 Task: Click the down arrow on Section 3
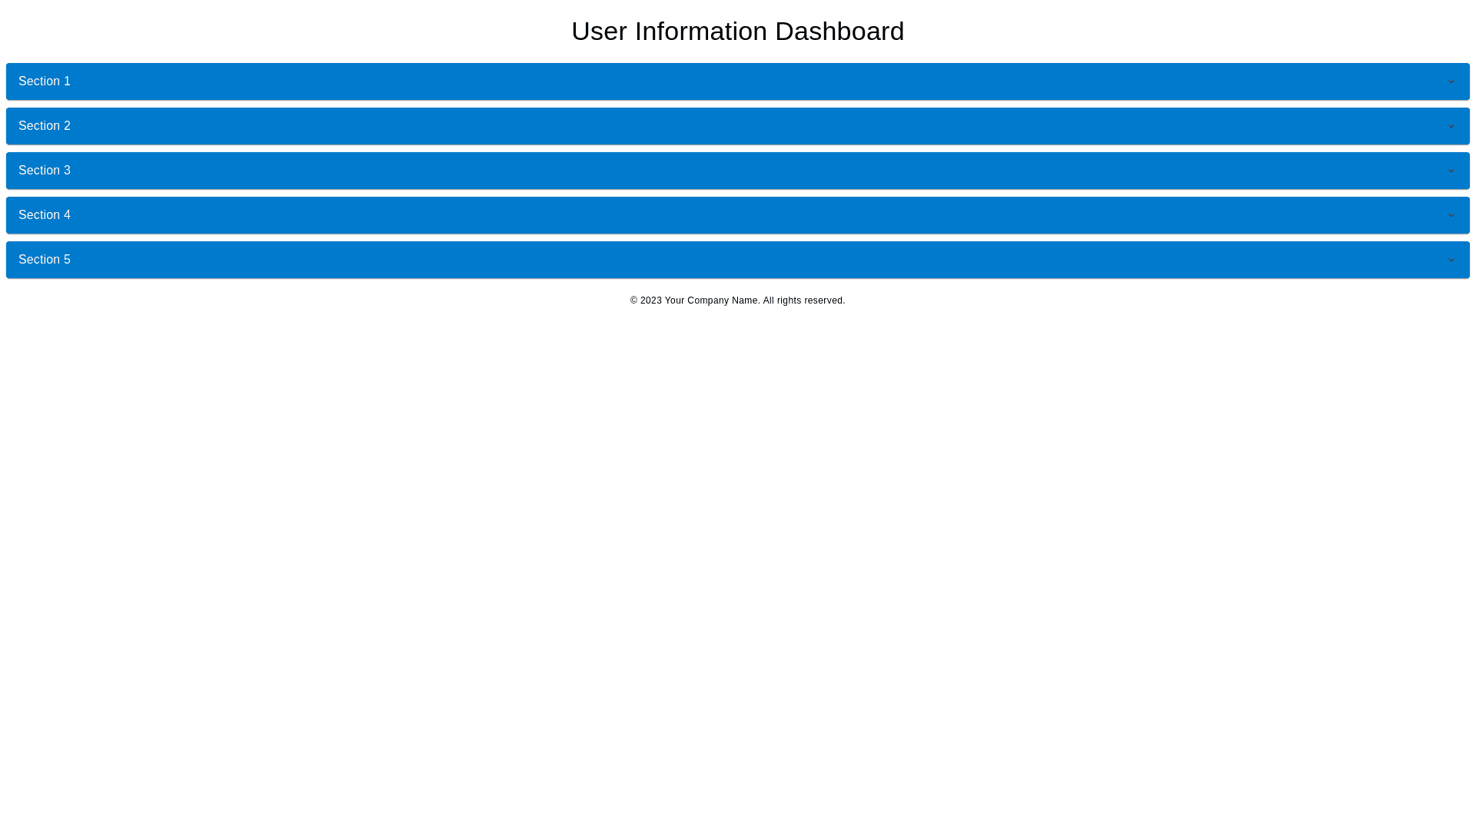tap(1451, 171)
